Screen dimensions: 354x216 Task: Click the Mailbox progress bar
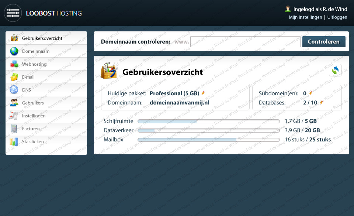coord(209,140)
